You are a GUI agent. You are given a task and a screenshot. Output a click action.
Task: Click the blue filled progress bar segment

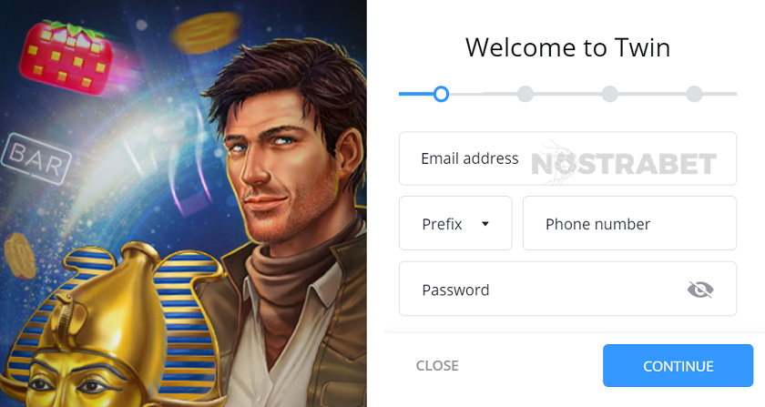coord(416,94)
